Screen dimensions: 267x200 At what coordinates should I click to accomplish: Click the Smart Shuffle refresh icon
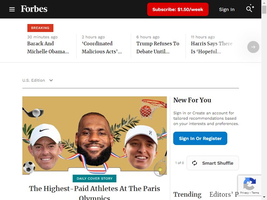[195, 163]
